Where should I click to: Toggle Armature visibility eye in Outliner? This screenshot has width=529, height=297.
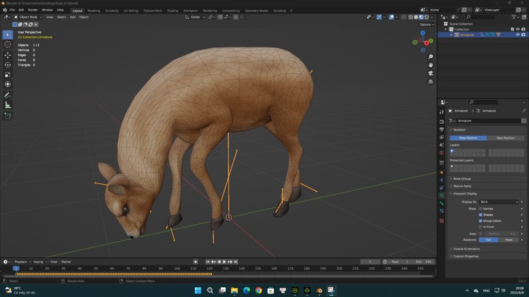(518, 35)
